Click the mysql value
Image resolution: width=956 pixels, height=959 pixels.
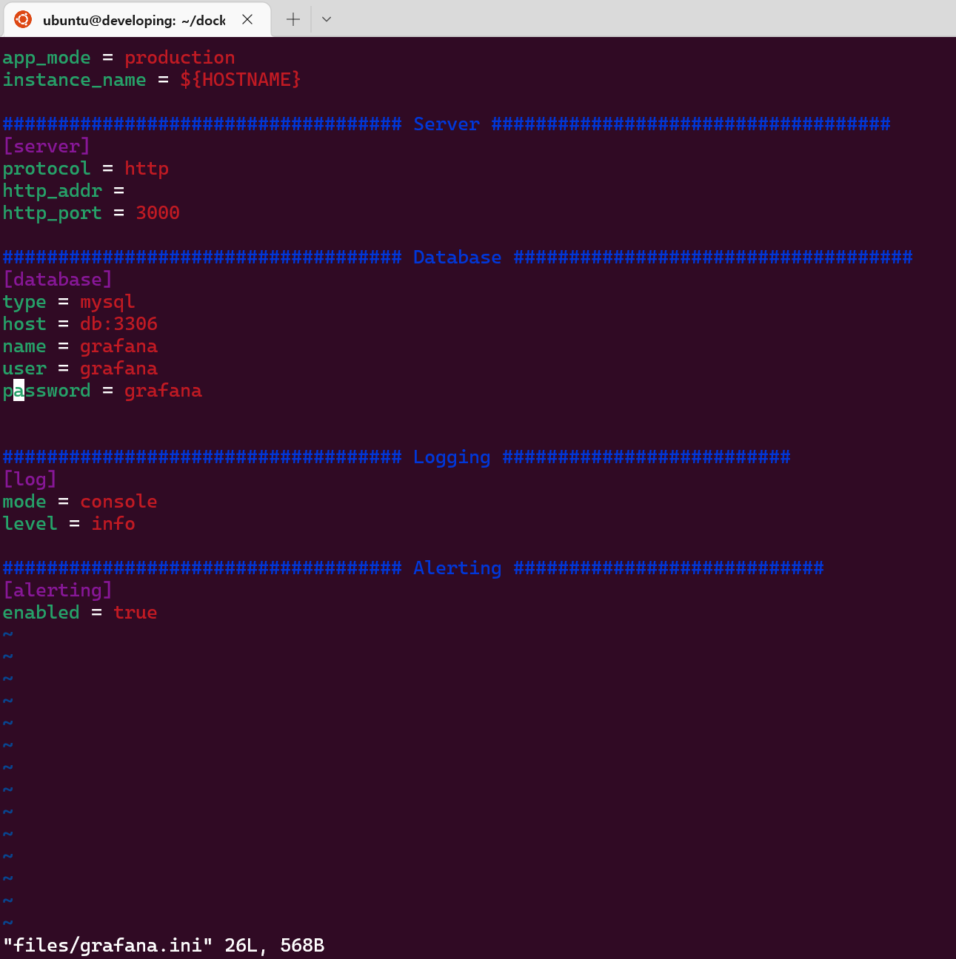pos(107,302)
